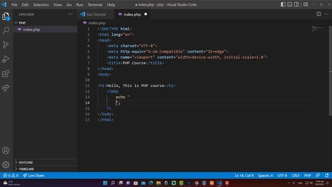Open the Selection menu
This screenshot has height=187, width=332.
click(41, 5)
